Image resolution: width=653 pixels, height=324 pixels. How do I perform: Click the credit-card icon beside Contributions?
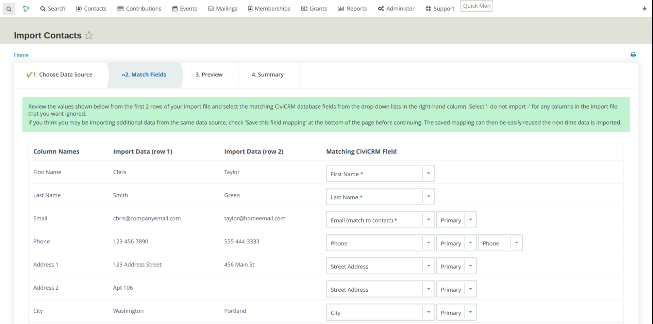(x=121, y=8)
